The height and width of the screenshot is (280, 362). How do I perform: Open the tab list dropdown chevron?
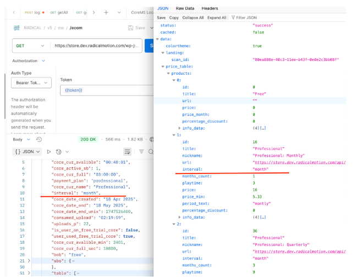119,13
